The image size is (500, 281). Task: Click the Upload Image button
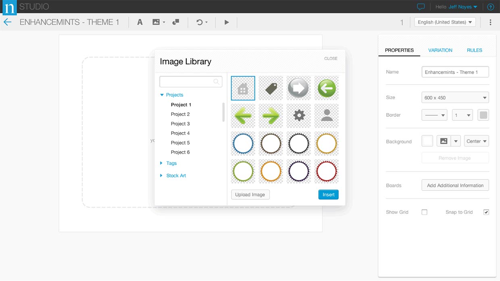click(x=250, y=194)
